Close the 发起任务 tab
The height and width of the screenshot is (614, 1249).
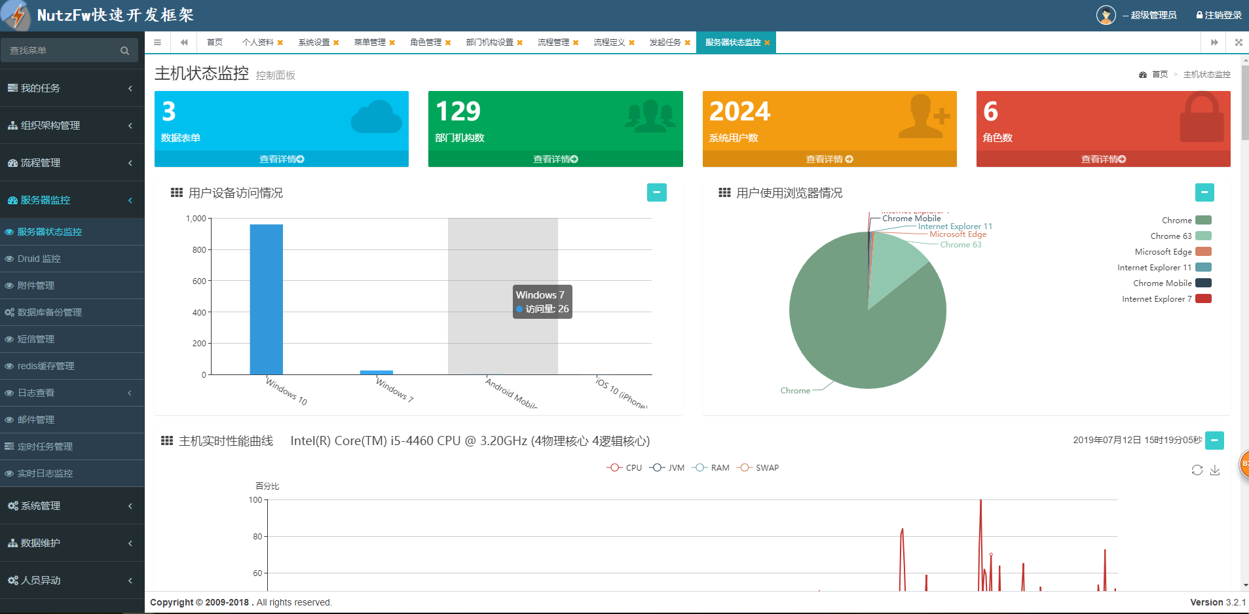click(687, 43)
